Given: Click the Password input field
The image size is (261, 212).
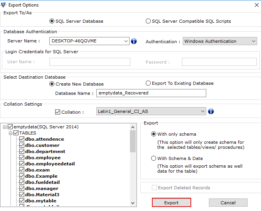Looking at the screenshot, I should point(219,62).
